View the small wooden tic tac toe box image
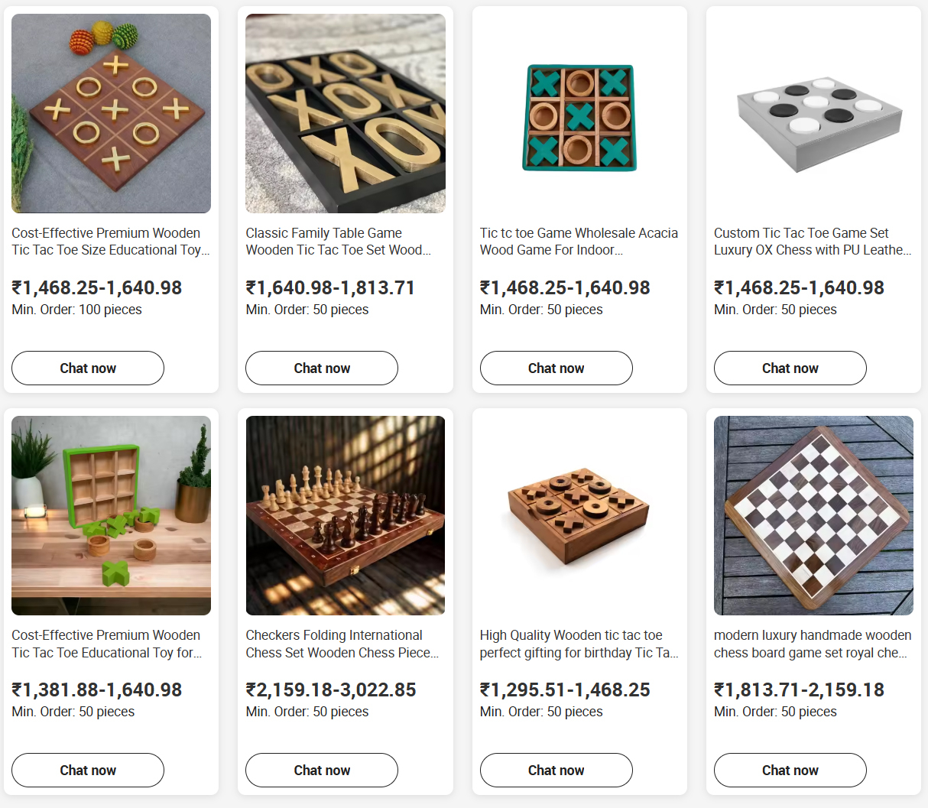 point(579,515)
